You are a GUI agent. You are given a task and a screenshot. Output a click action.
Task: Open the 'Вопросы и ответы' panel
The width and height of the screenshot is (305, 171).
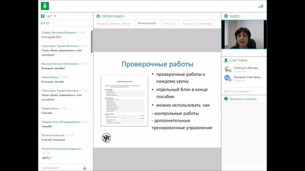click(x=243, y=99)
